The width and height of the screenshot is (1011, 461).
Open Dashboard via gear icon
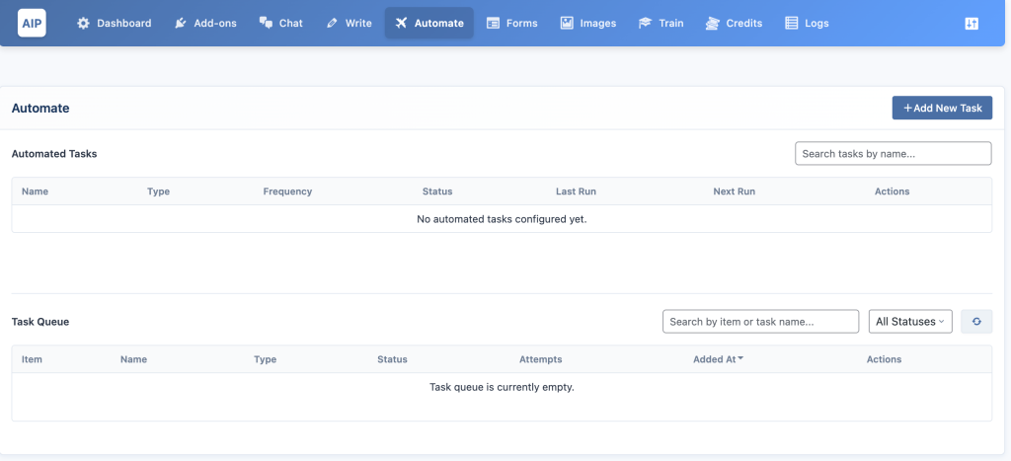(x=83, y=24)
